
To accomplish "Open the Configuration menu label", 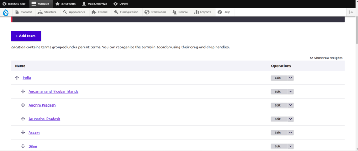I will pos(129,12).
